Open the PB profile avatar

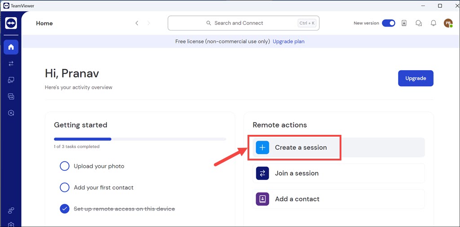448,23
